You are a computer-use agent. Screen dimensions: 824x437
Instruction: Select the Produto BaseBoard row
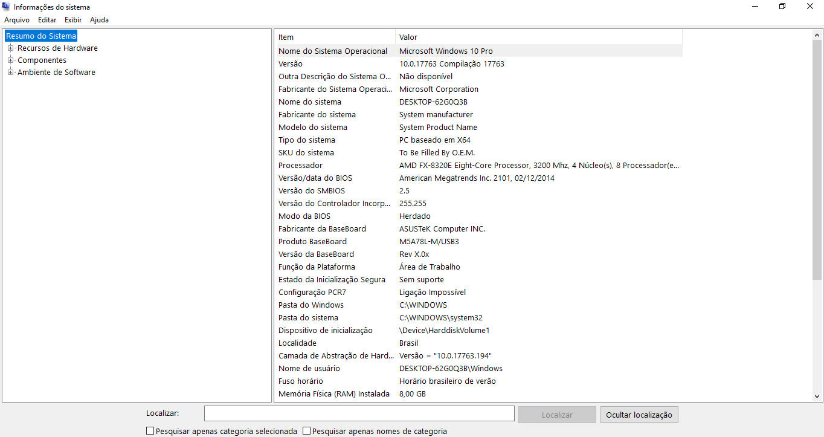pyautogui.click(x=479, y=242)
